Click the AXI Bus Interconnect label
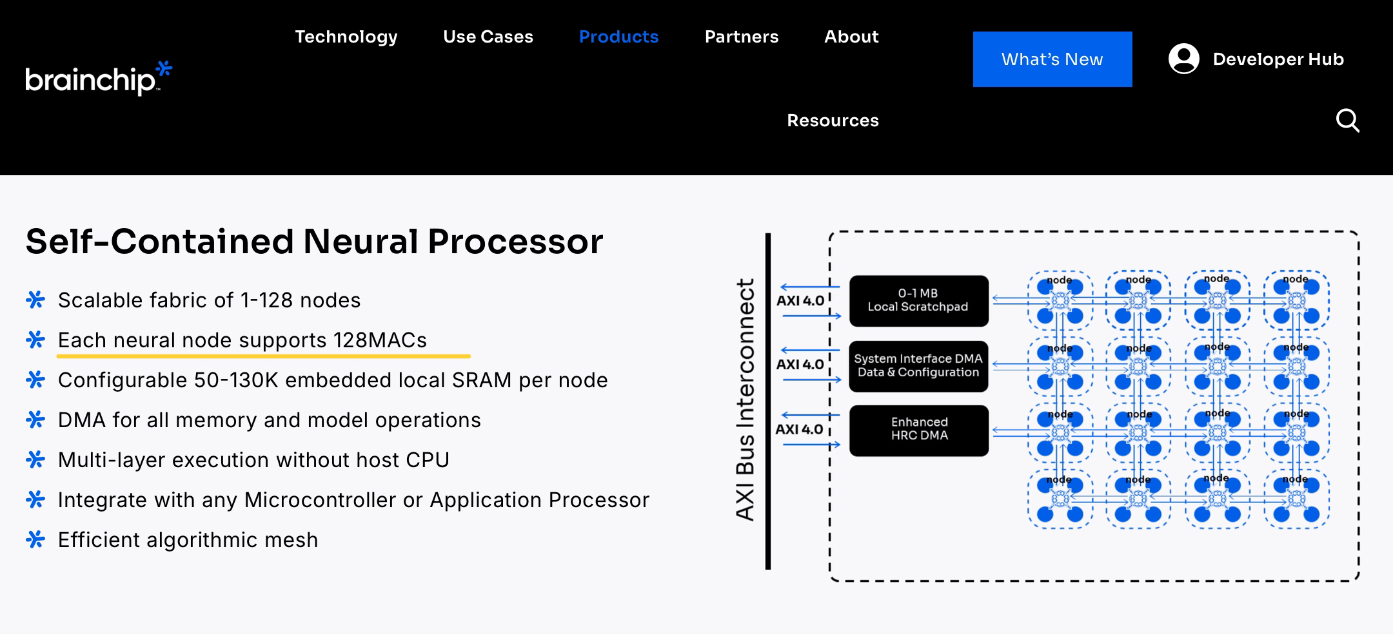 pos(745,399)
